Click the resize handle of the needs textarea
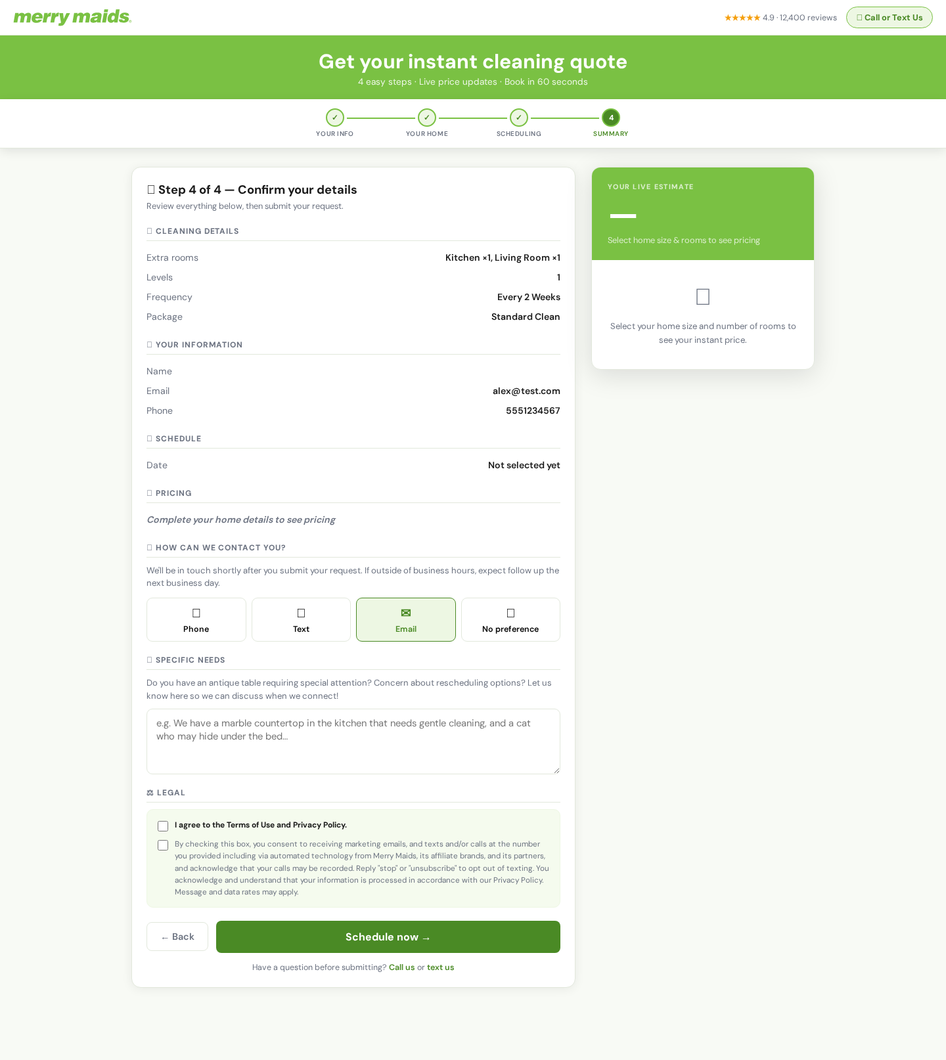Viewport: 946px width, 1060px height. [556, 770]
